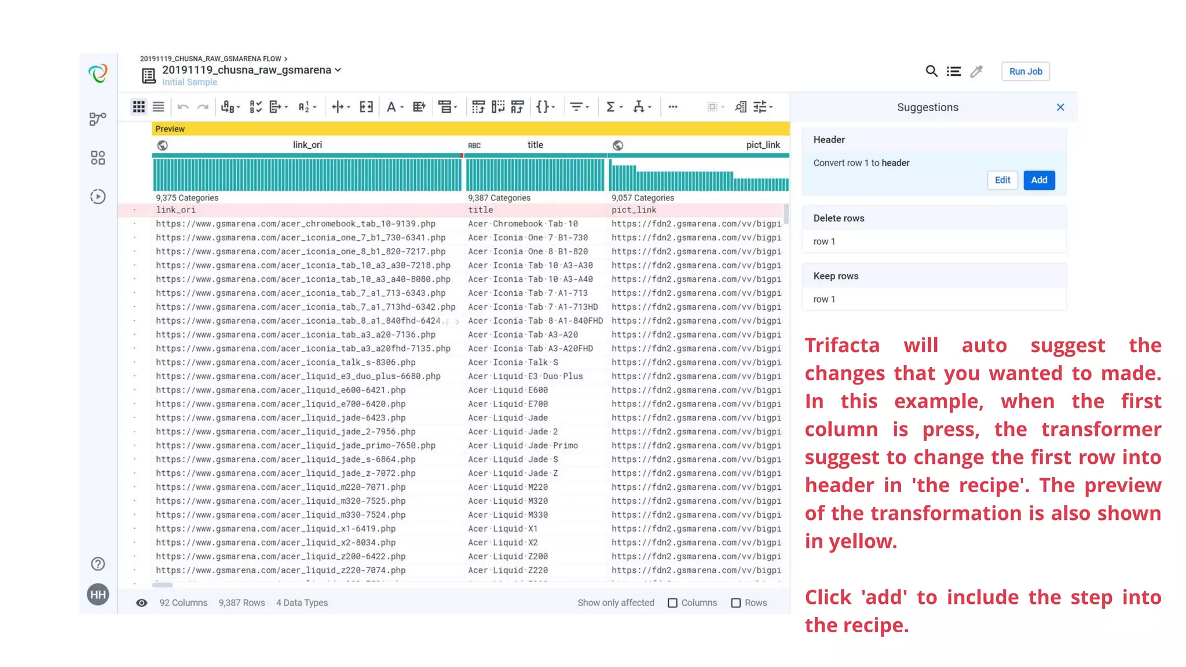Open the flow view sidebar icon
Viewport: 1186px width, 667px height.
click(x=98, y=119)
